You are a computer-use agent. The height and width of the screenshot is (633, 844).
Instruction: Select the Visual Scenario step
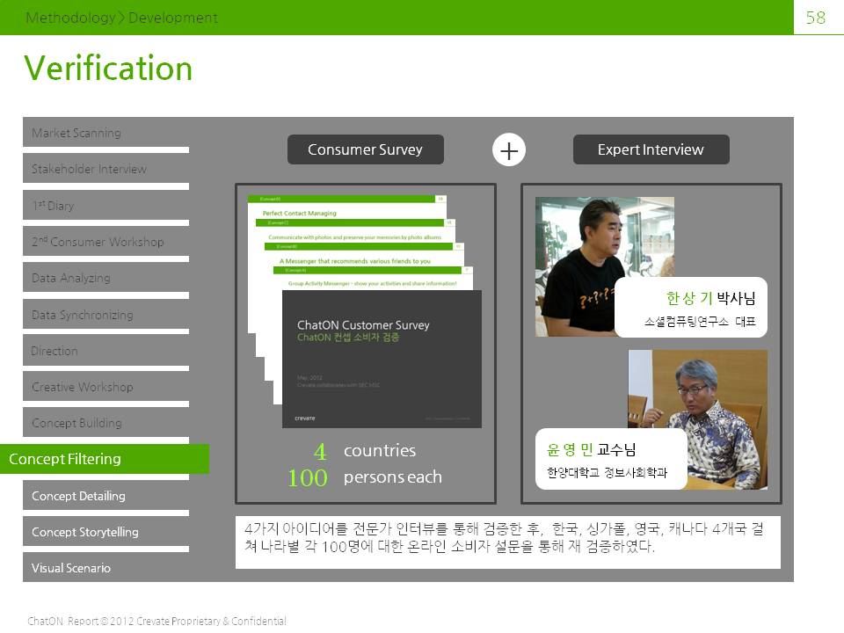(x=105, y=567)
